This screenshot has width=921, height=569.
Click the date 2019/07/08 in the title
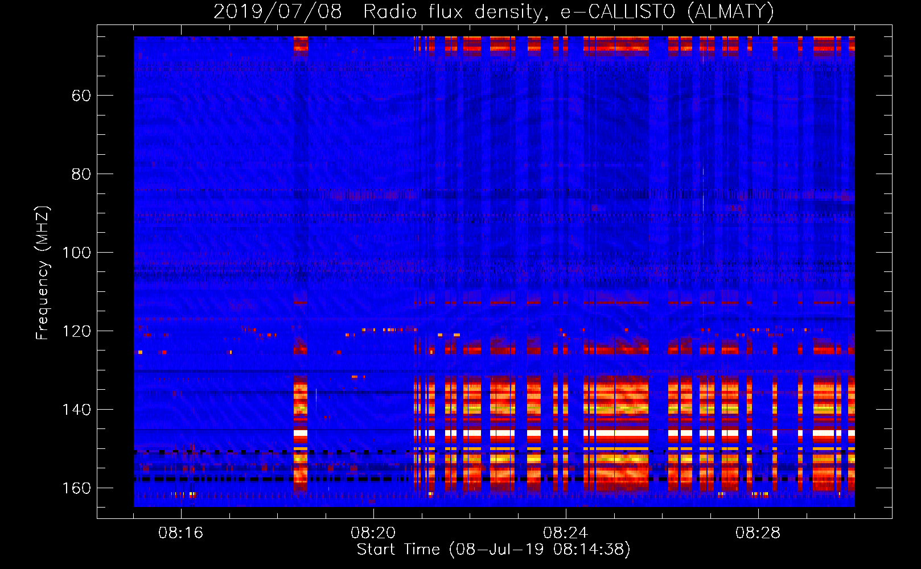point(277,11)
